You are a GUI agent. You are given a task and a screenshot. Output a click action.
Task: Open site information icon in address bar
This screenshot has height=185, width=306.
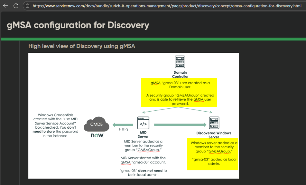[x=27, y=6]
